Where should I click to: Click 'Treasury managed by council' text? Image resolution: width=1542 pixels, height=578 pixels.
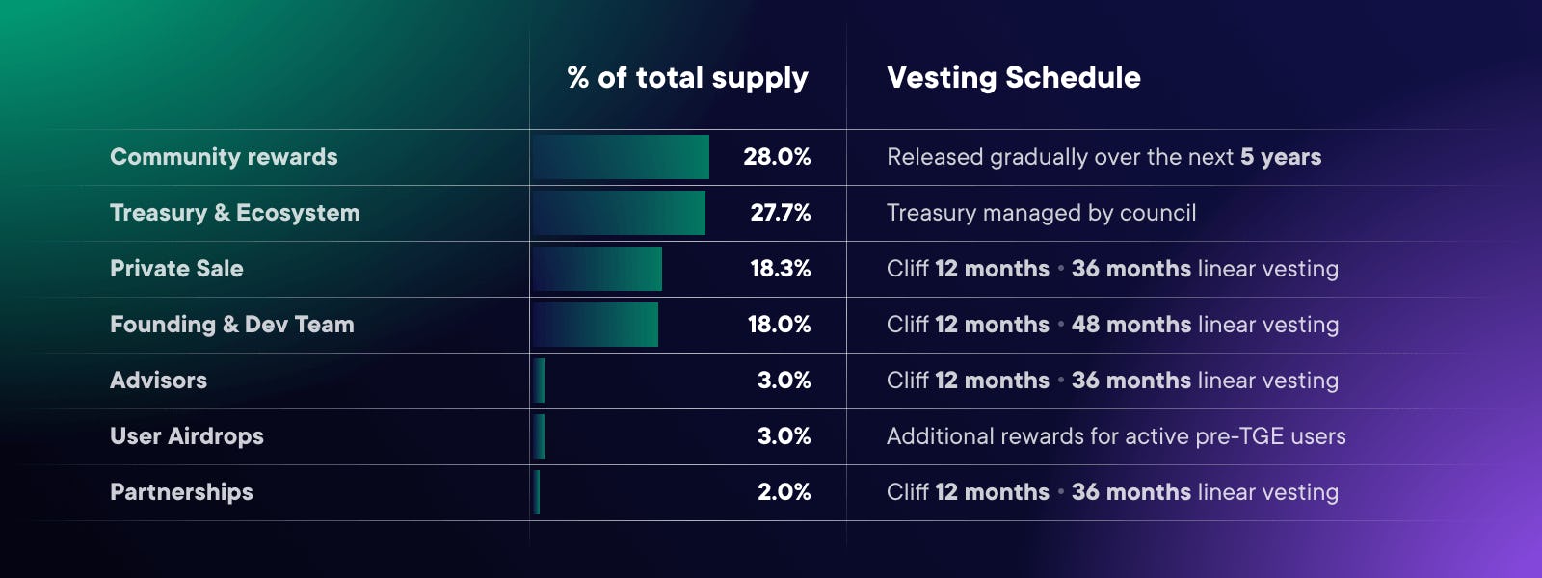pos(1042,213)
